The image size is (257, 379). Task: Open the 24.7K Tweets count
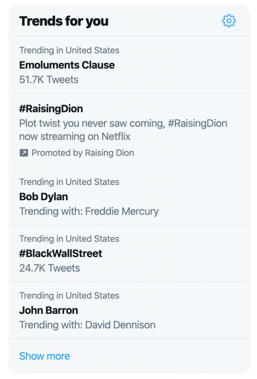50,268
